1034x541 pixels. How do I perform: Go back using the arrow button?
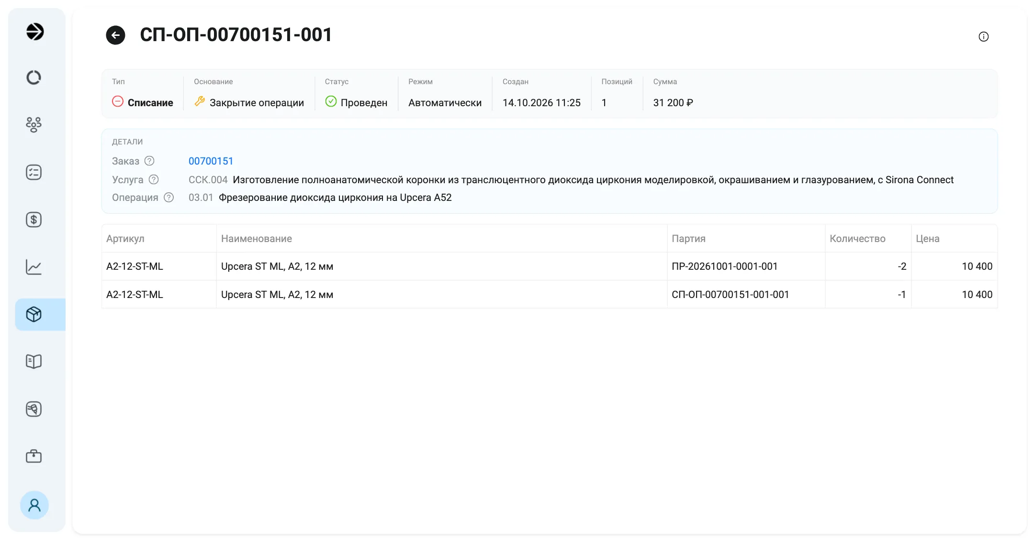115,35
